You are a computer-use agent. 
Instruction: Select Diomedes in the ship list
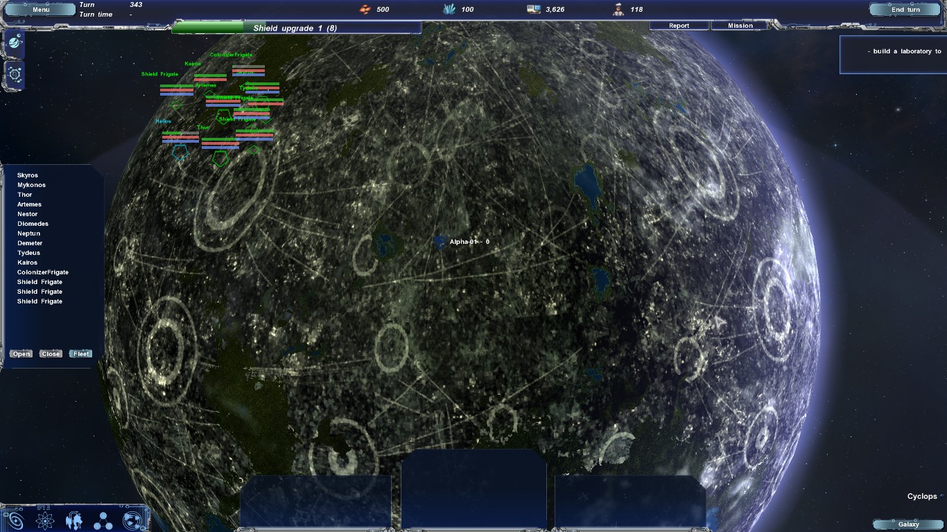[33, 224]
